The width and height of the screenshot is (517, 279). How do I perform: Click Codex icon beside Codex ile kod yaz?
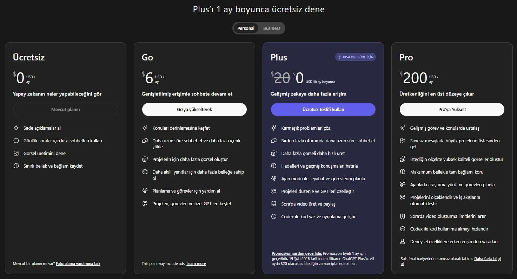click(274, 217)
